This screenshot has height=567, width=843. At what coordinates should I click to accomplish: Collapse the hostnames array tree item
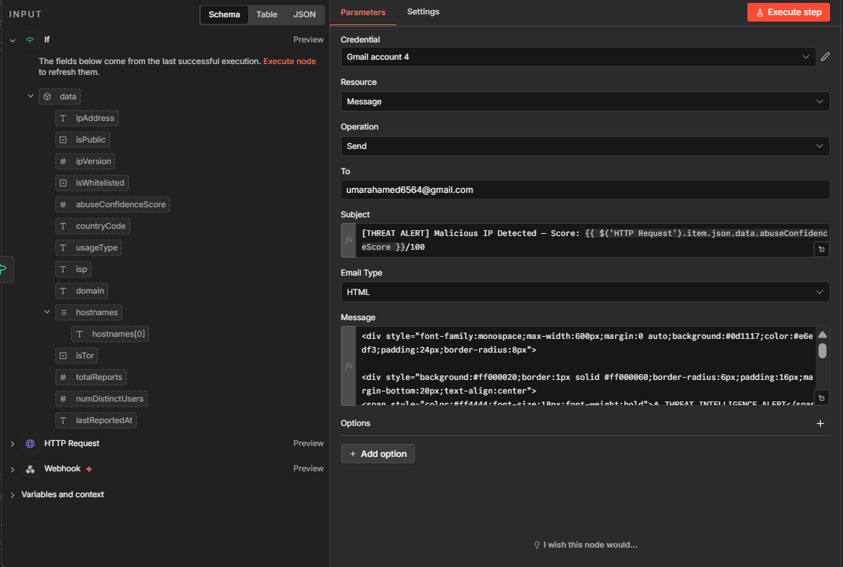(x=47, y=312)
